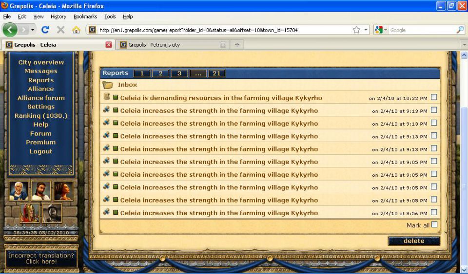Open the game Help link in the sidebar
Screen dimensions: 468x274
(41, 125)
